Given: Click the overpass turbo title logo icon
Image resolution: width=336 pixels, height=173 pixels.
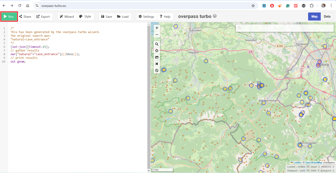Looking at the screenshot, I should pos(215,16).
